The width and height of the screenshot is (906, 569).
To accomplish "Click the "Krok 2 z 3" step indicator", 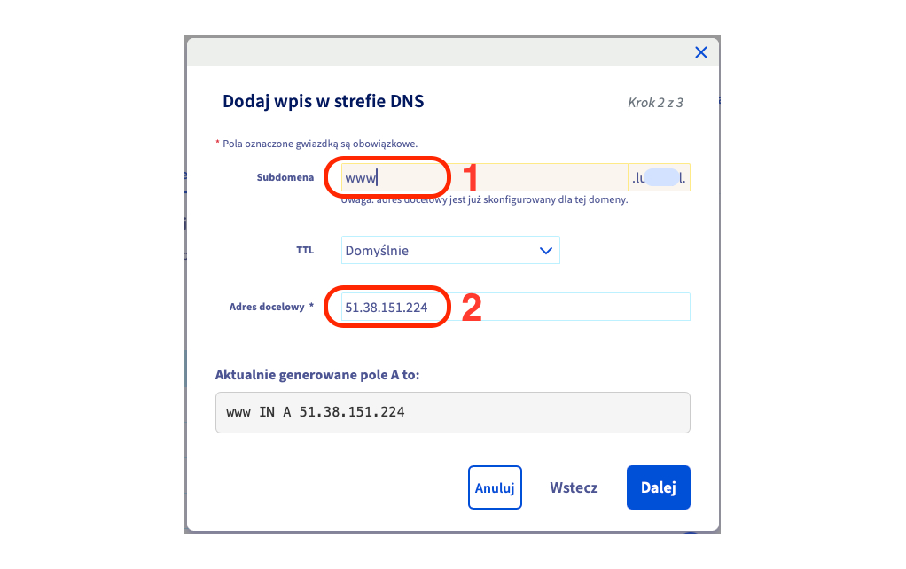I will click(654, 103).
